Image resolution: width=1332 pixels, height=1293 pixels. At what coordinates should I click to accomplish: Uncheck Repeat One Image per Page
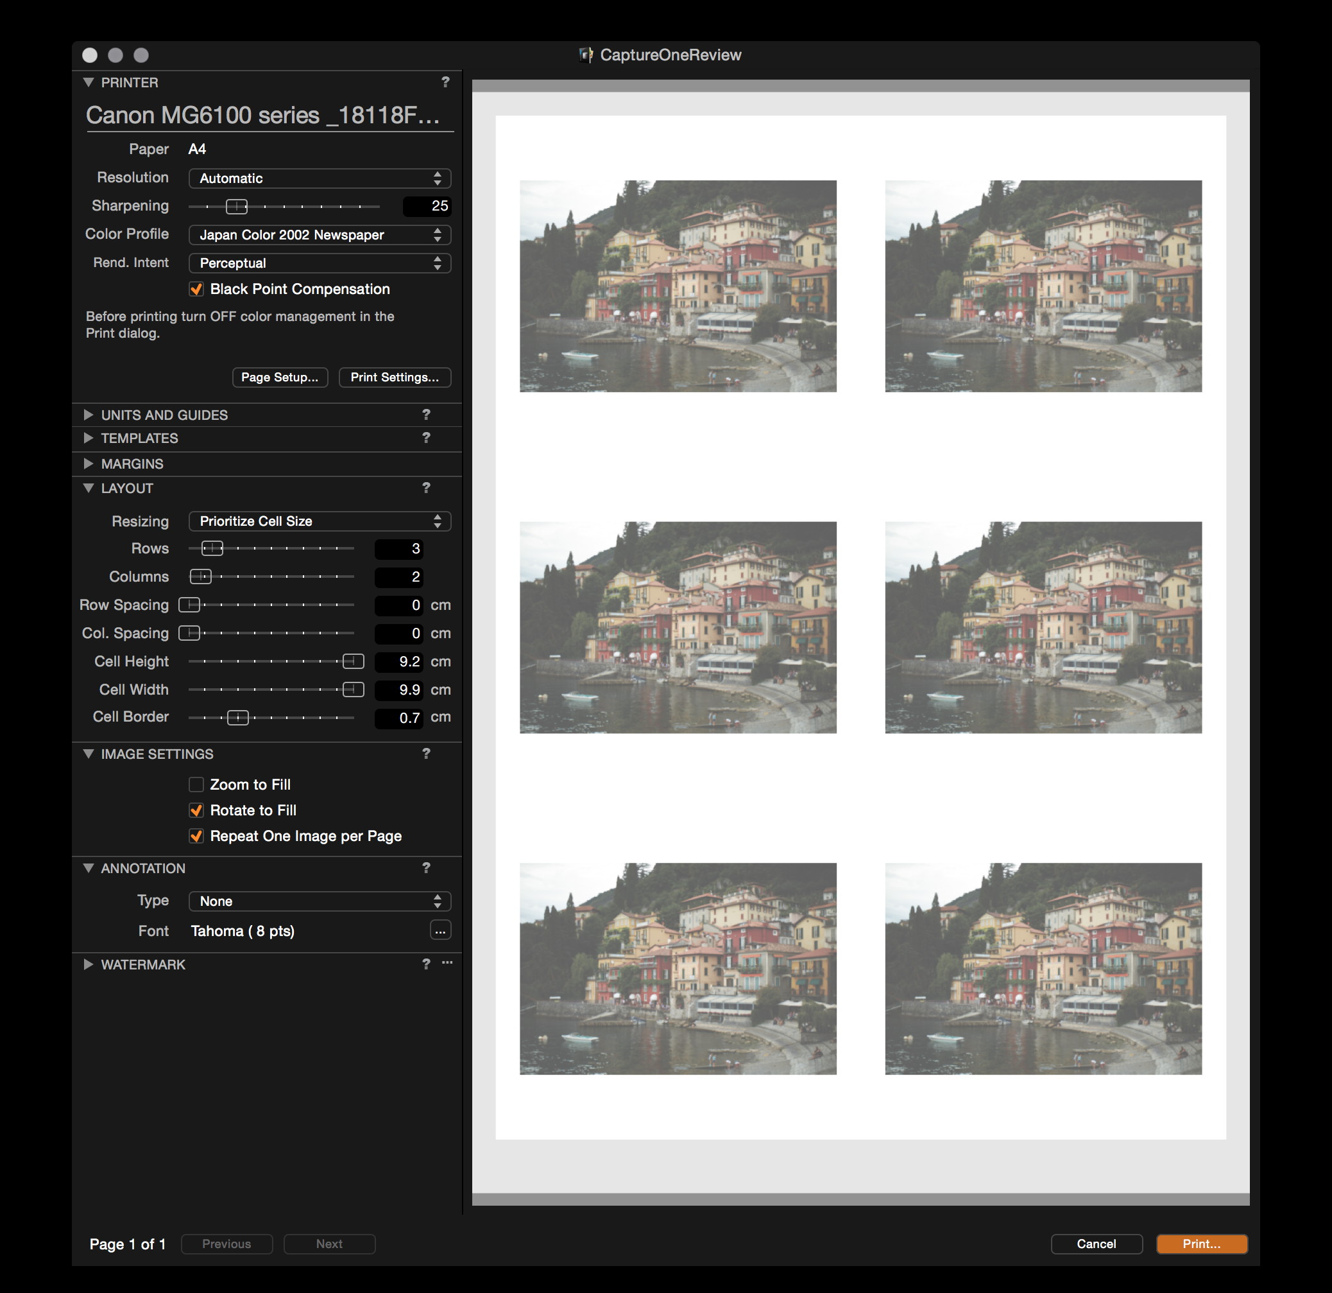click(x=196, y=836)
